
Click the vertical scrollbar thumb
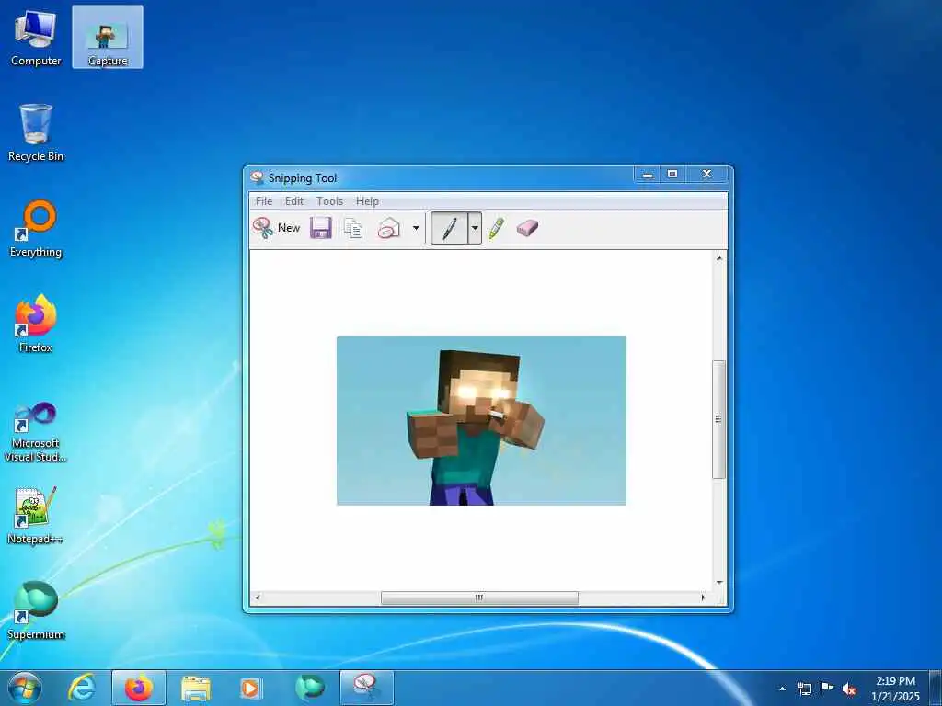point(718,419)
